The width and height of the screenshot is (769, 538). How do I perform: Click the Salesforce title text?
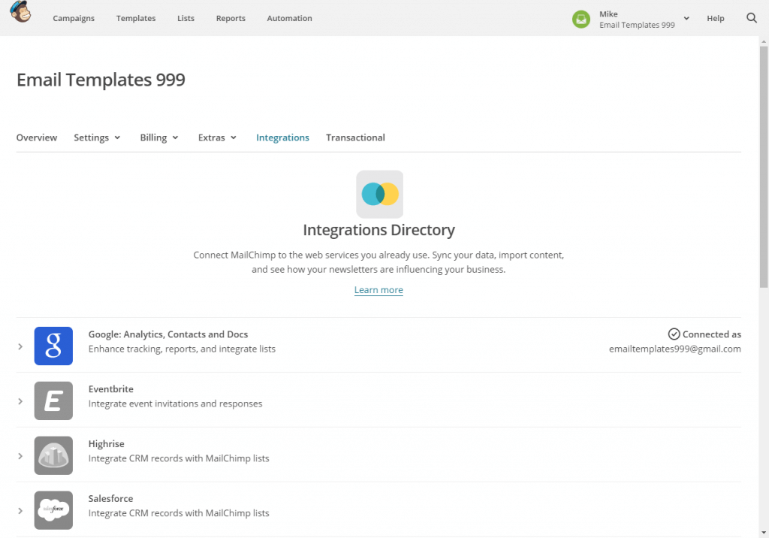click(111, 499)
